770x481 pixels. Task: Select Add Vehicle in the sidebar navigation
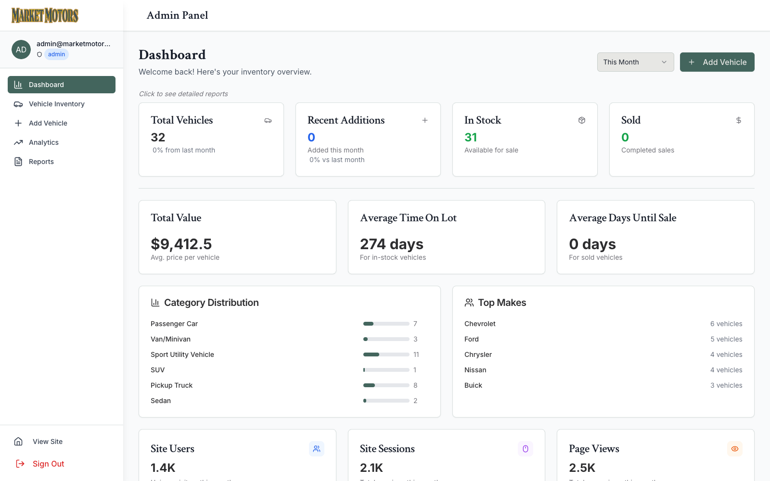point(62,123)
